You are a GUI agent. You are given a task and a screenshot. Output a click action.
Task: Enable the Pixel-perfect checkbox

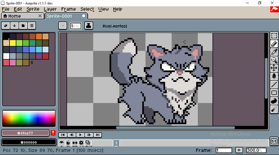pos(98,26)
